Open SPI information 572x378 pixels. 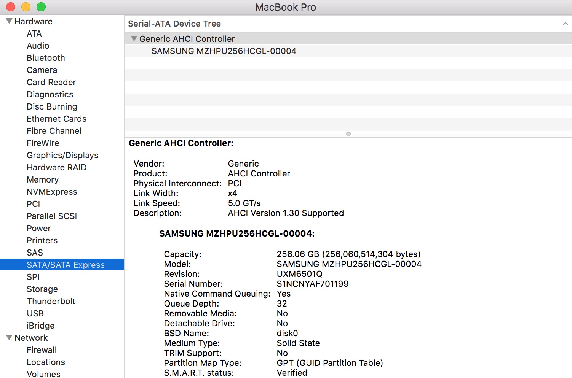tap(33, 277)
